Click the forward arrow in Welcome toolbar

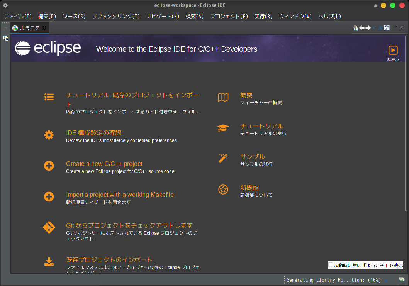(368, 28)
